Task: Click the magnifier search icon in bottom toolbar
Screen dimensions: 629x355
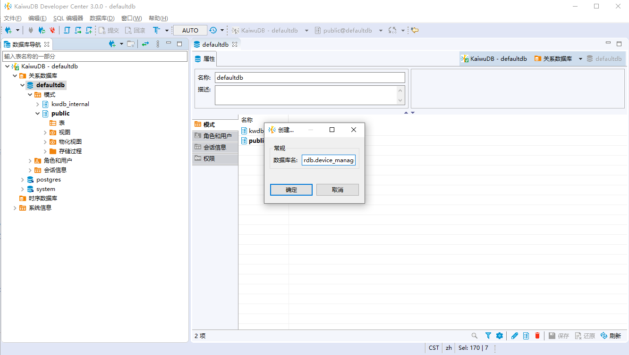Action: click(475, 336)
